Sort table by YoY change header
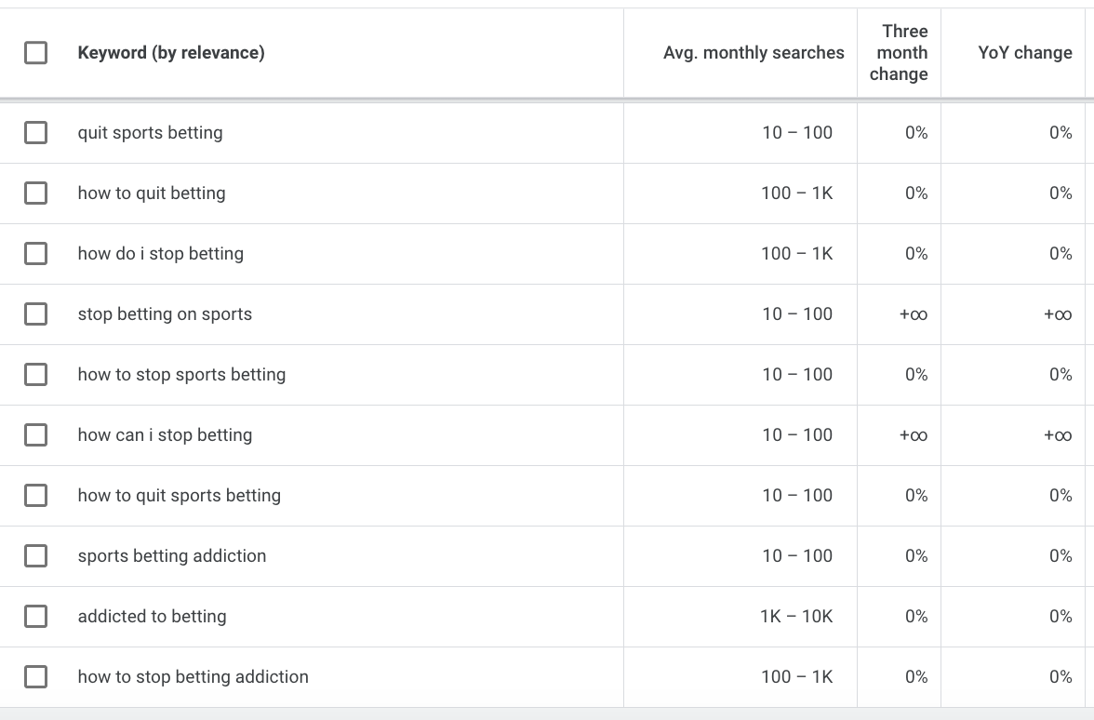 click(1025, 53)
